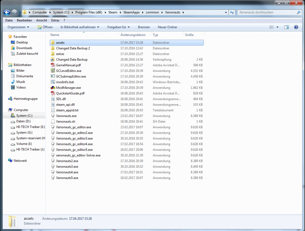This screenshot has height=231, width=305.
Task: Select SteamApps in the address breadcrumb
Action: click(131, 12)
